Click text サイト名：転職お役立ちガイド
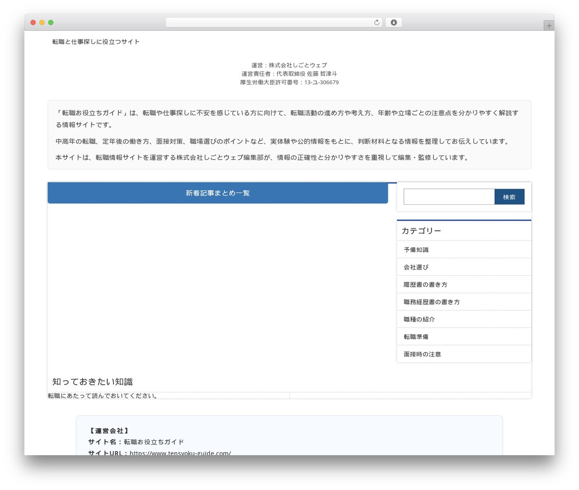Image resolution: width=579 pixels, height=490 pixels. (136, 442)
